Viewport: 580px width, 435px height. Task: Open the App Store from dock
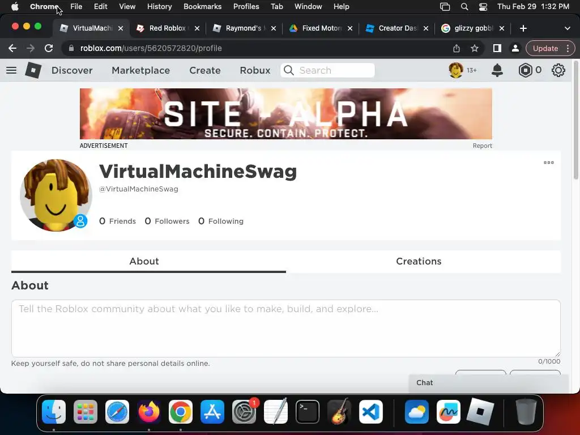(212, 412)
